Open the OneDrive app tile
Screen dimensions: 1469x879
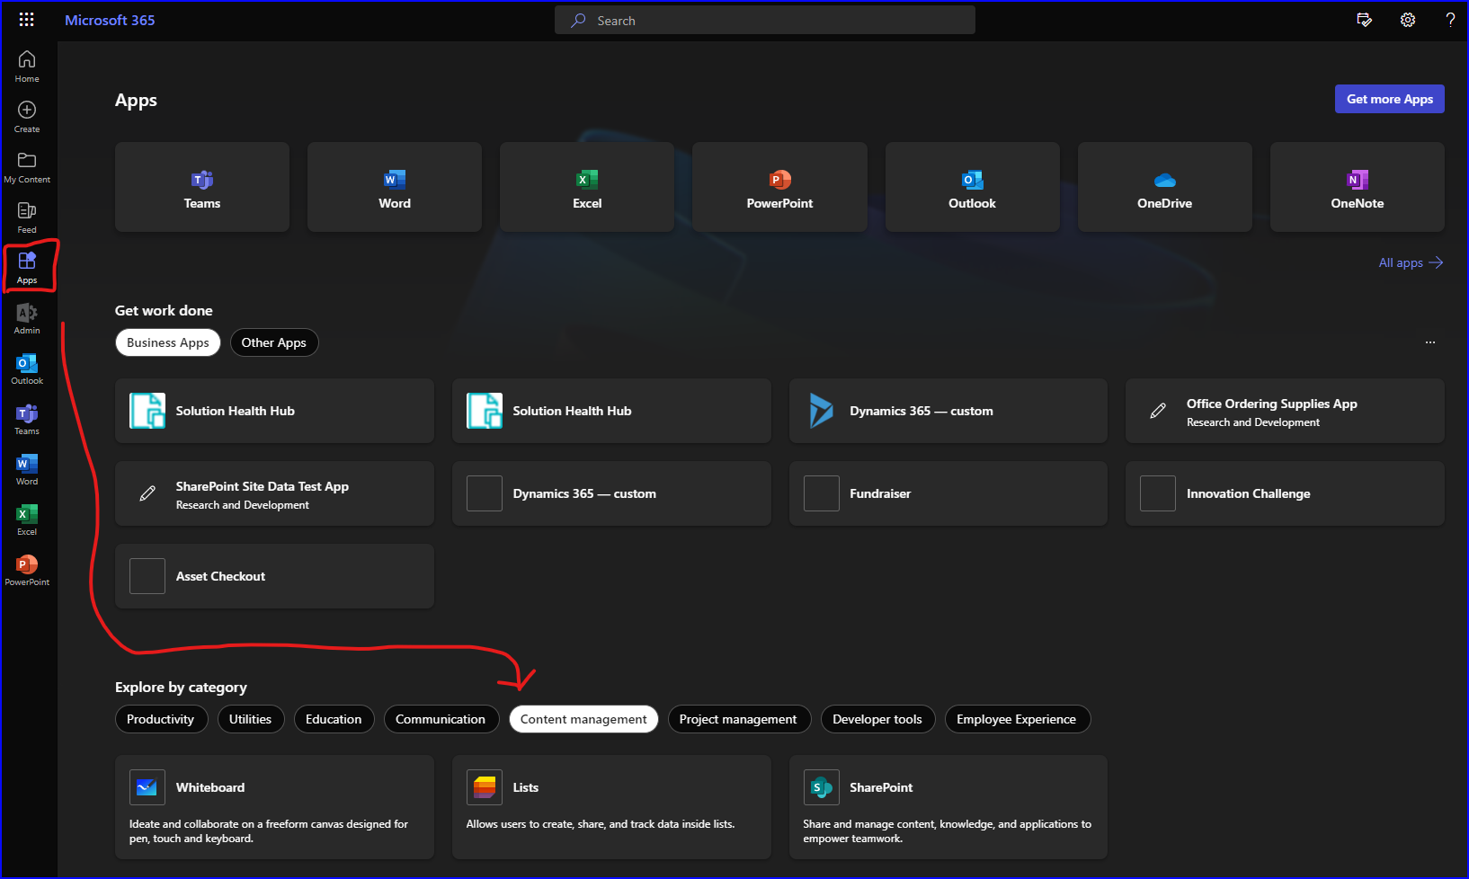[1165, 187]
